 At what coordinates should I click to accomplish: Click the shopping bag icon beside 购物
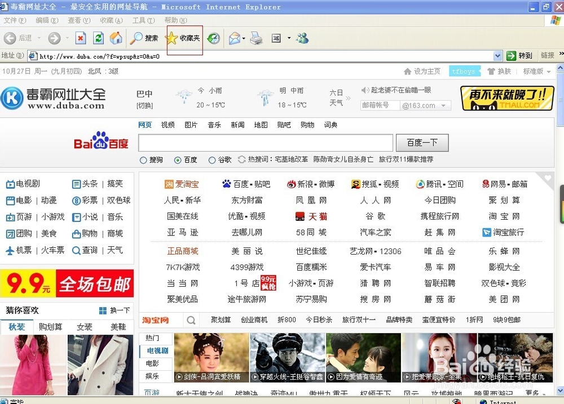(x=76, y=234)
